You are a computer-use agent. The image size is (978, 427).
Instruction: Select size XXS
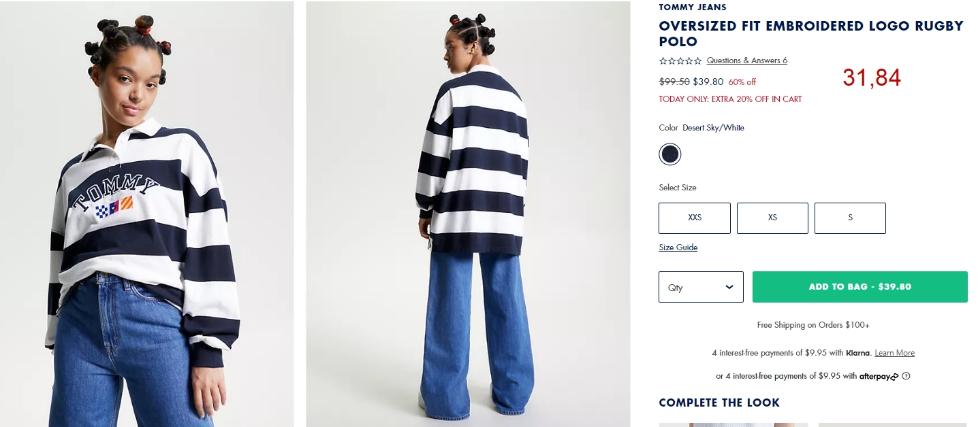[695, 218]
